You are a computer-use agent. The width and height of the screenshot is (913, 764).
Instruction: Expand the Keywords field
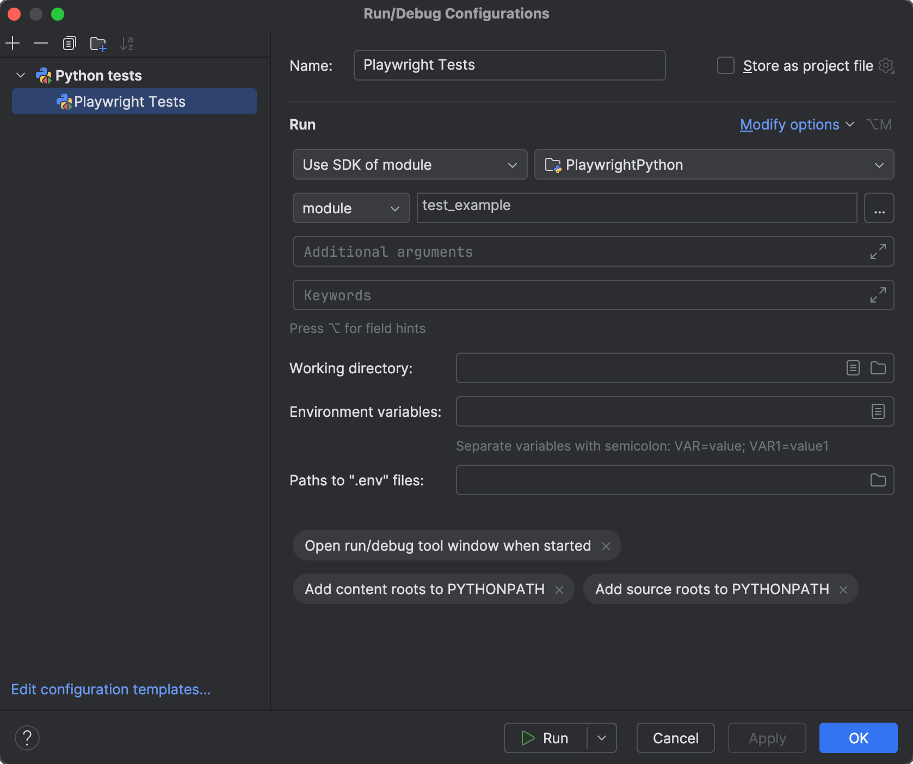pyautogui.click(x=878, y=295)
